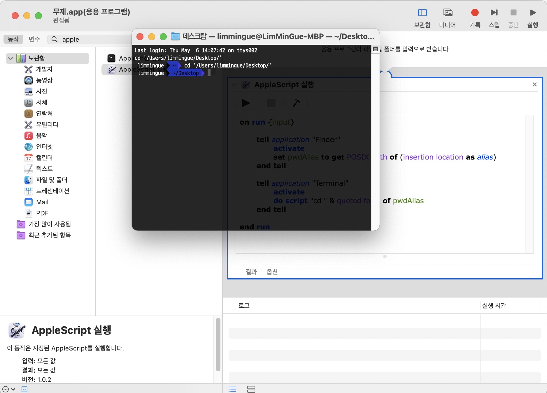Open the 미디어 media browser
Viewport: 547px width, 393px height.
point(447,18)
